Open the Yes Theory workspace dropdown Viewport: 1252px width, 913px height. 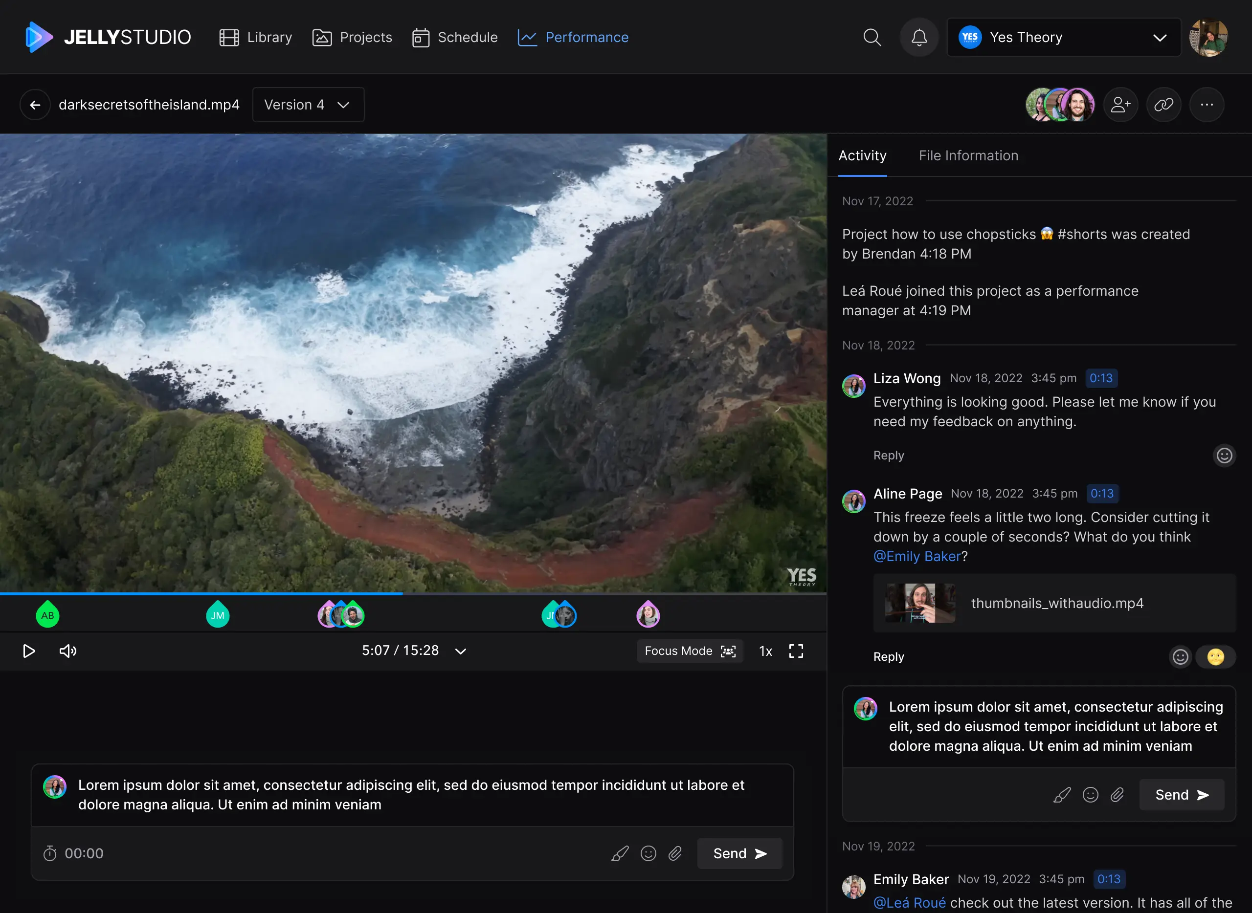point(1063,37)
